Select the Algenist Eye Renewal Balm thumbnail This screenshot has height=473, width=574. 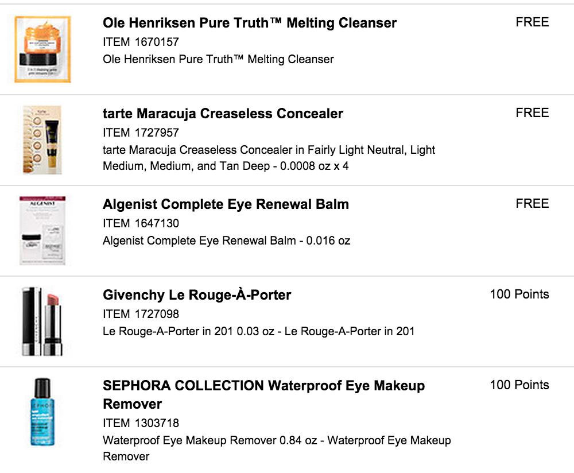(42, 230)
